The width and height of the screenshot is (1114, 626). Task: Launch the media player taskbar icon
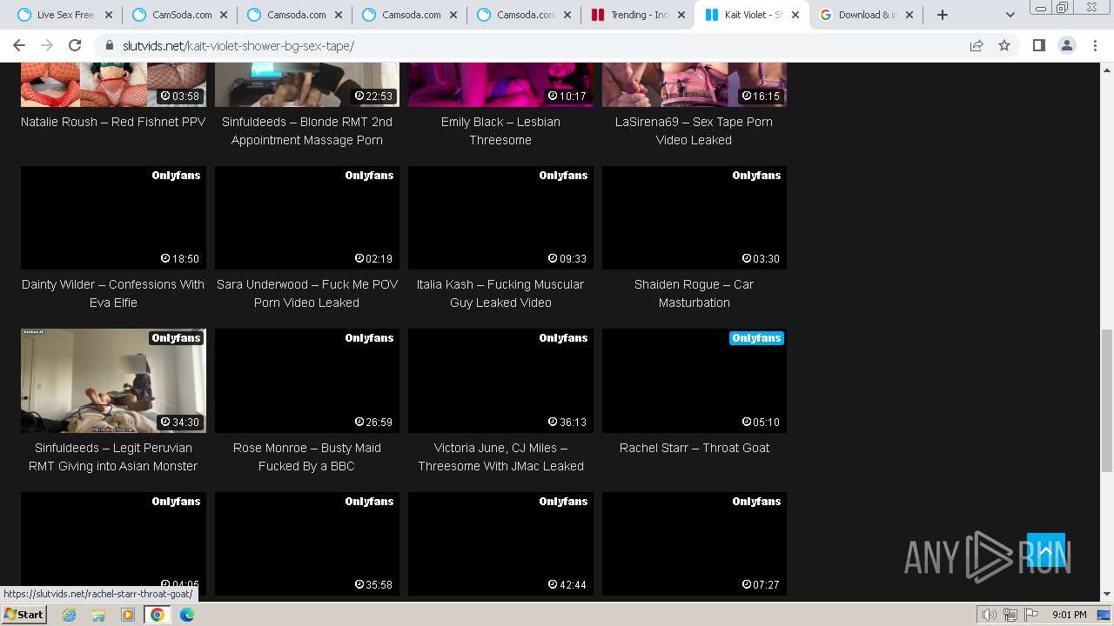coord(128,615)
